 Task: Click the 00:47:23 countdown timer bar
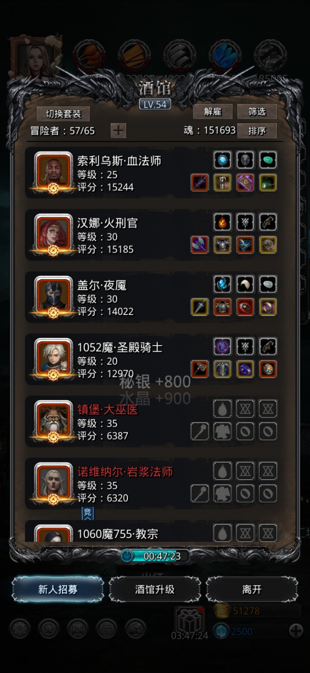[x=155, y=556]
